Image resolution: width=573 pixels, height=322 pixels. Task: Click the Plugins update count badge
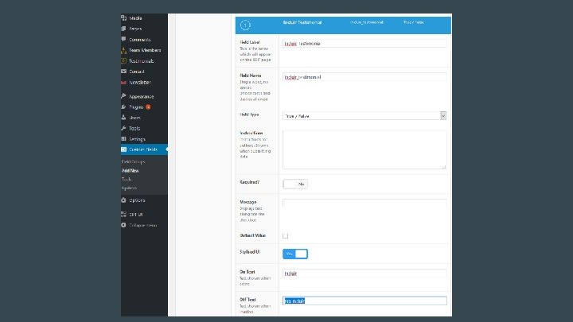pyautogui.click(x=148, y=107)
